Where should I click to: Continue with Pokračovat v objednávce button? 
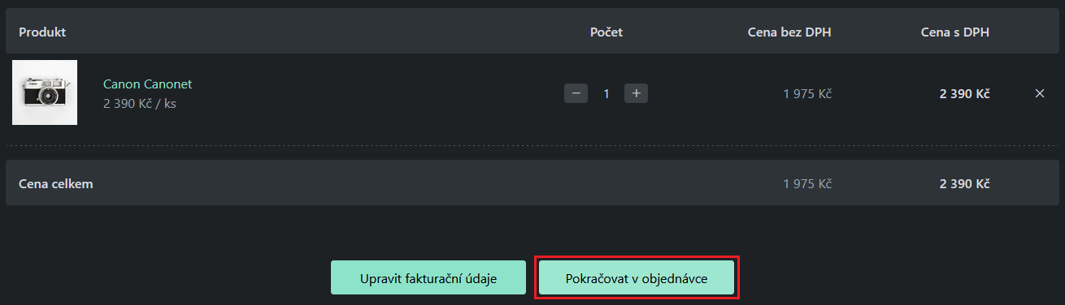point(637,278)
